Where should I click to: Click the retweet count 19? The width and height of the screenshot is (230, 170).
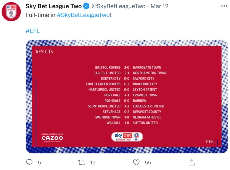tap(93, 163)
